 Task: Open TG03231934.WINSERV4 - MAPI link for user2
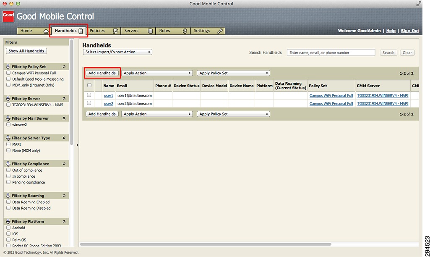click(383, 103)
